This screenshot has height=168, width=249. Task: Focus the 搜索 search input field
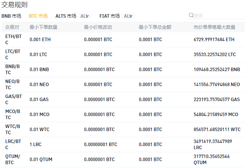218,15
